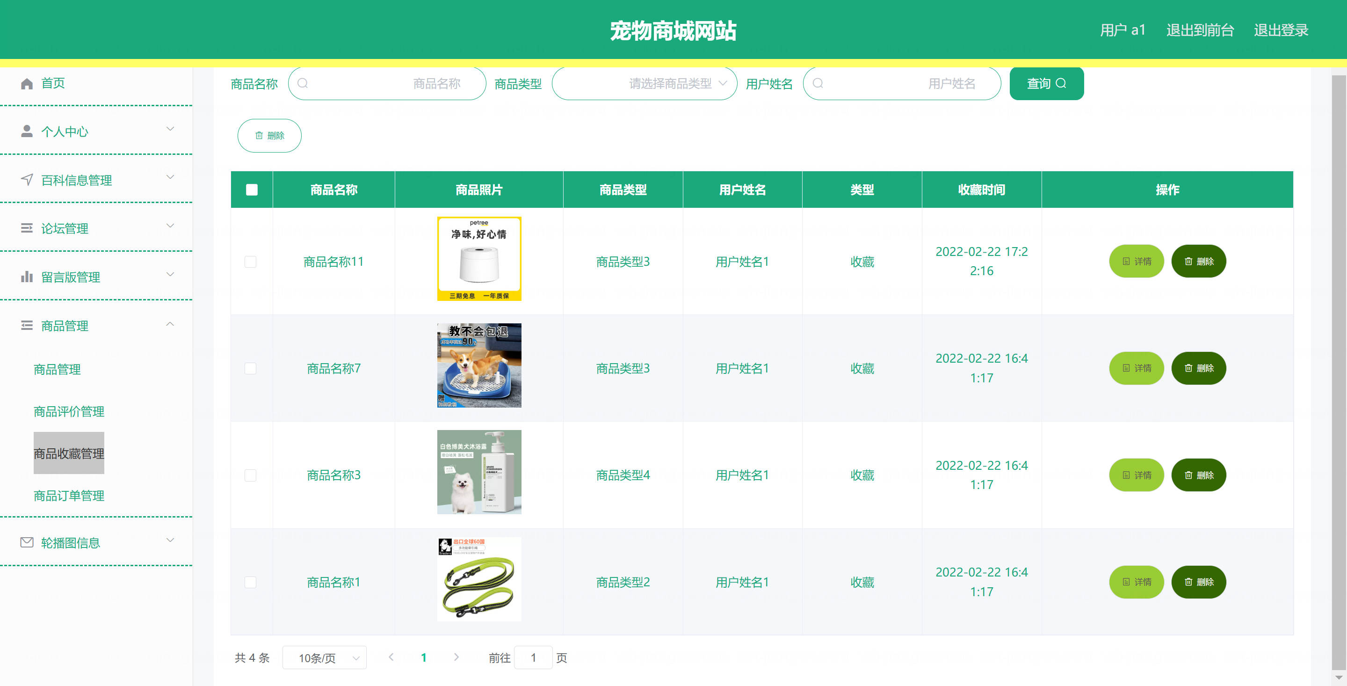This screenshot has height=686, width=1347.
Task: Toggle the select-all checkbox in table header
Action: 252,190
